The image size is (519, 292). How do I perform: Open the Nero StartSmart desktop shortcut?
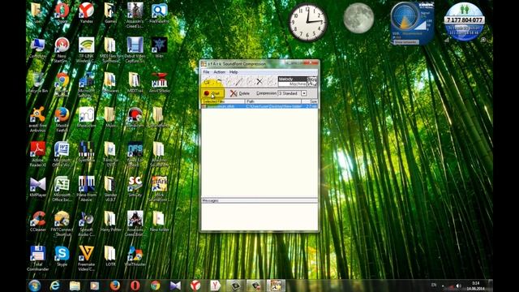62,49
